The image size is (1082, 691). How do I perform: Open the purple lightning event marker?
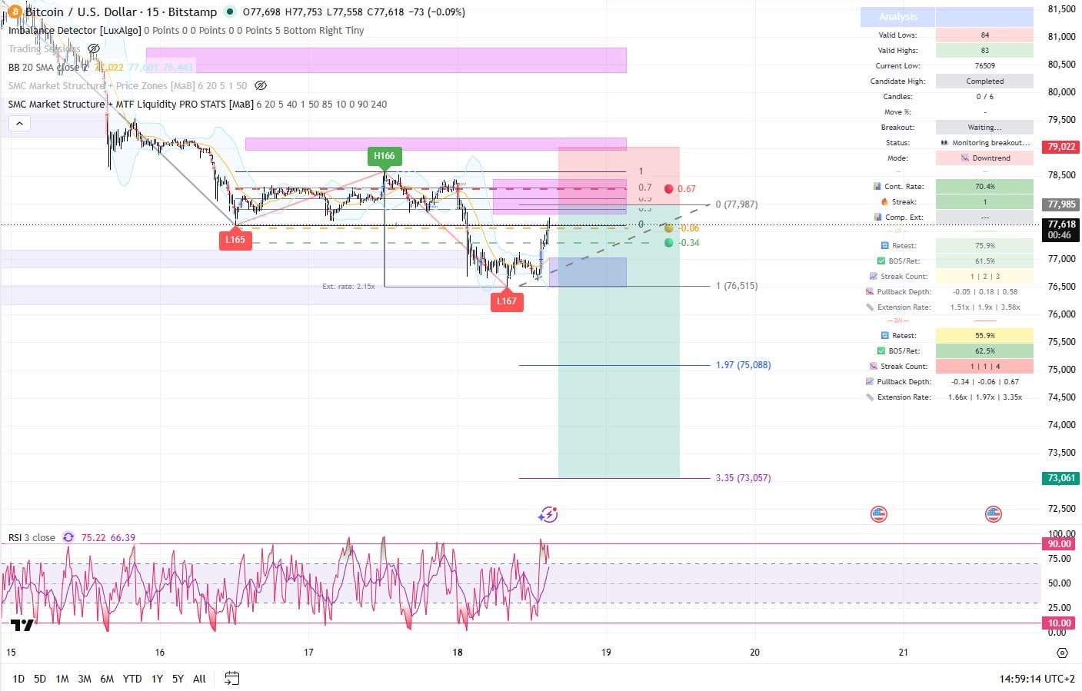pos(548,514)
